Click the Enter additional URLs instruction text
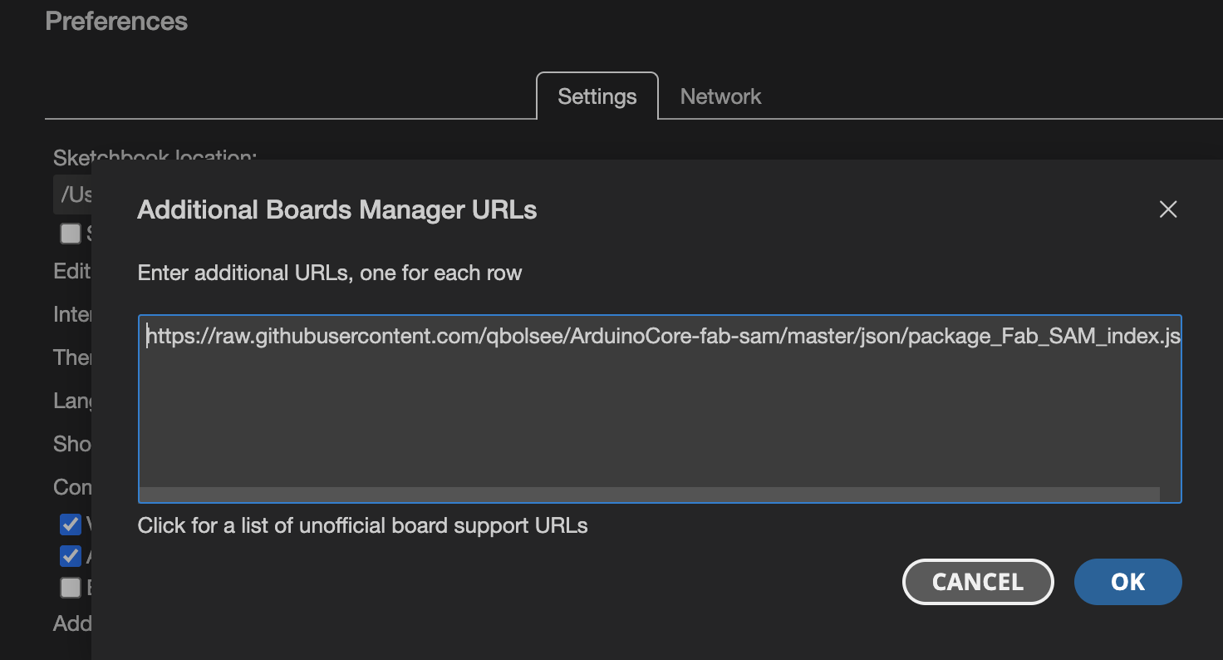Screen dimensions: 1223x660 pos(329,273)
